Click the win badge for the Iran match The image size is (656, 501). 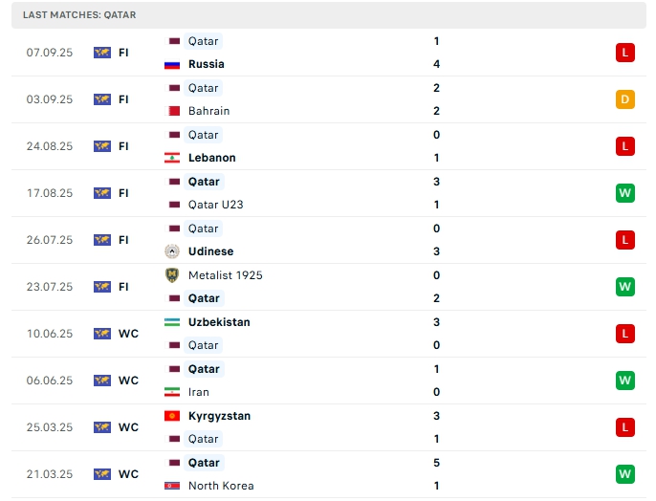[625, 381]
